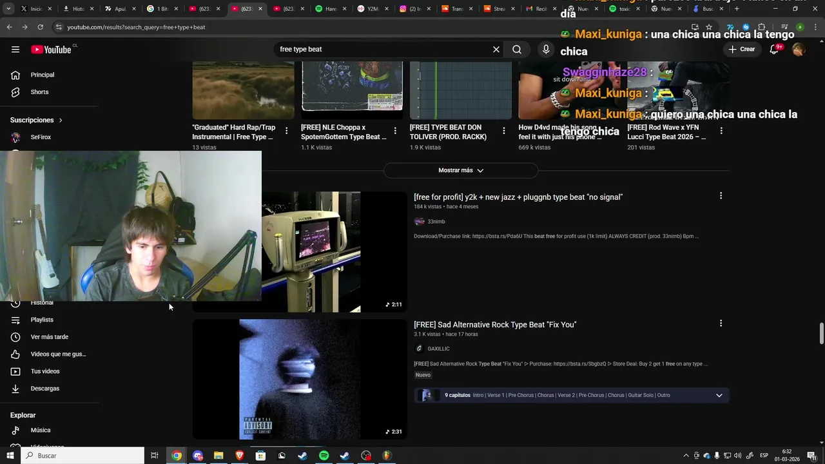The width and height of the screenshot is (825, 464).
Task: Open GAXILLIC channel avatar
Action: tap(419, 349)
